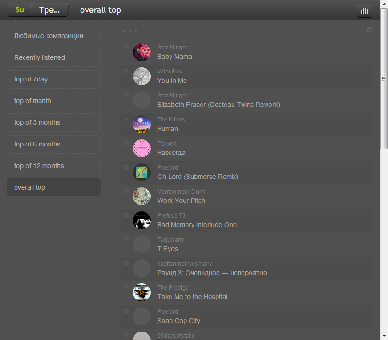The image size is (388, 340).
Task: Play Oh Lord (Submerse Remix)
Action: (198, 177)
